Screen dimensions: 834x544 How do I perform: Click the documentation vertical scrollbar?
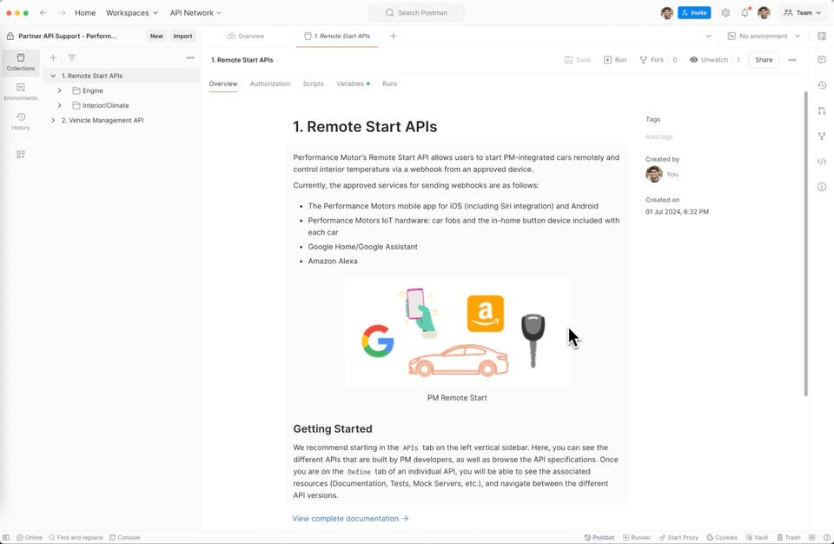click(806, 244)
